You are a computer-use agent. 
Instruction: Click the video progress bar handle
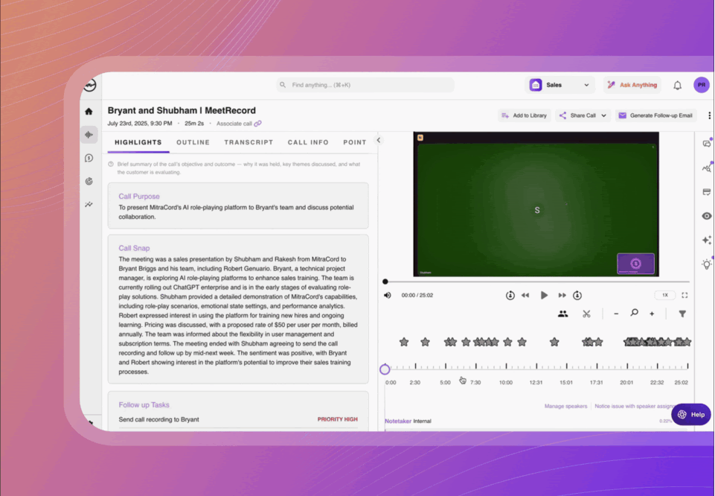385,282
